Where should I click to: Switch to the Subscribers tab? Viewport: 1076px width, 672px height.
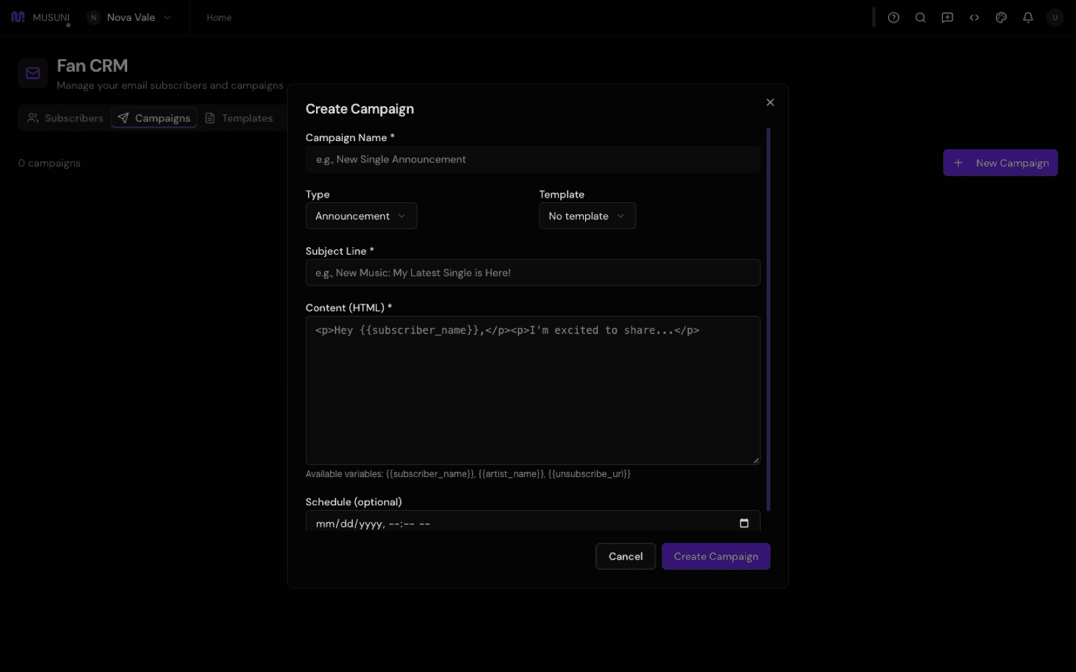[65, 118]
